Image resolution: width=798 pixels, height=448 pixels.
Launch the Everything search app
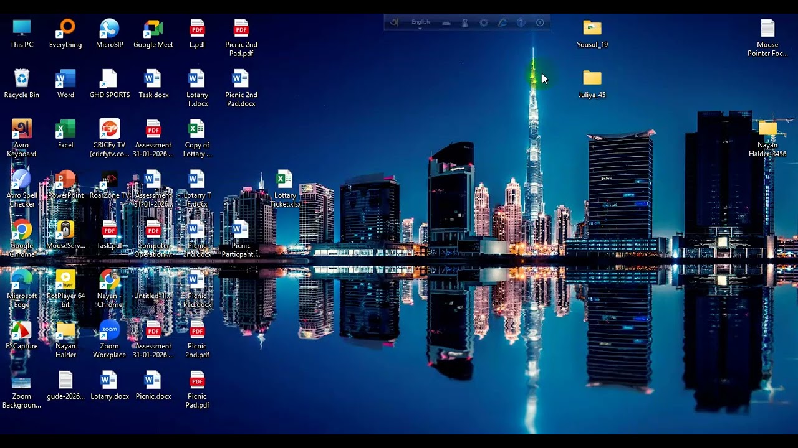tap(65, 34)
